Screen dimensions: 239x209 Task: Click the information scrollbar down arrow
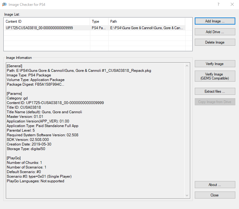pos(187,195)
